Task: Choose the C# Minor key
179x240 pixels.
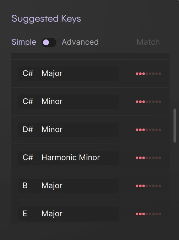Action: pos(68,102)
